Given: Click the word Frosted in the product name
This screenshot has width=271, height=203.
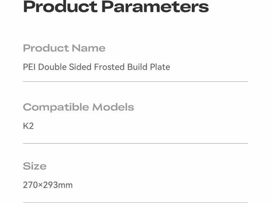Looking at the screenshot, I should point(109,67).
